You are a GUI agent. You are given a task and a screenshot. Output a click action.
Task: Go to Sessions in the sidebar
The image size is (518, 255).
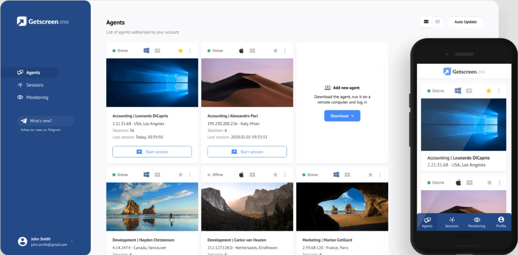tap(31, 85)
